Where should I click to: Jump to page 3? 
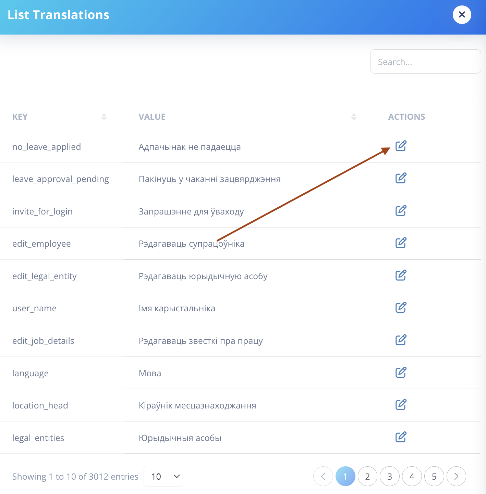[390, 476]
